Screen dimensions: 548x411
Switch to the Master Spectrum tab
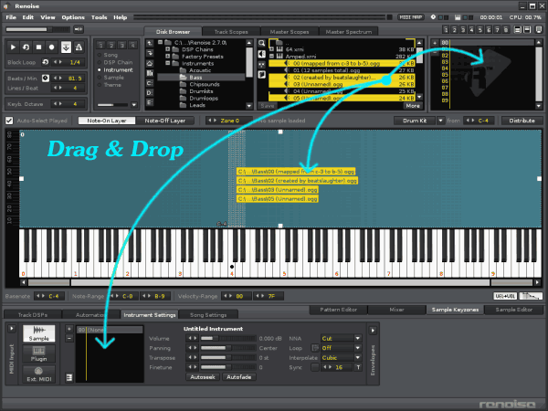349,31
